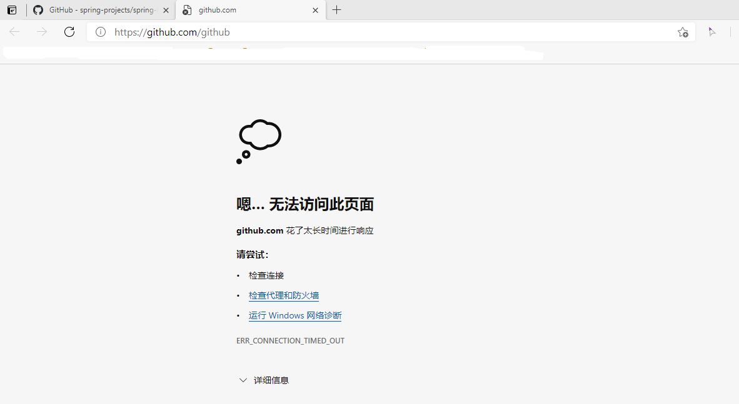Open a new tab with plus button

point(336,10)
